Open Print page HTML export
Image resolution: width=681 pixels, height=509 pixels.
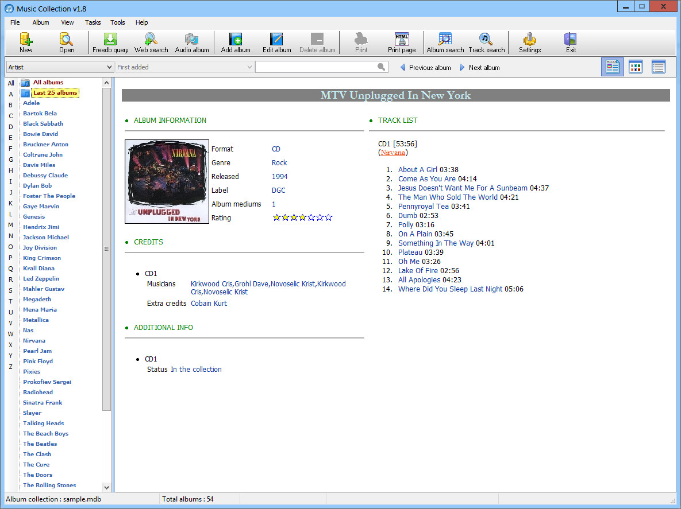(402, 42)
